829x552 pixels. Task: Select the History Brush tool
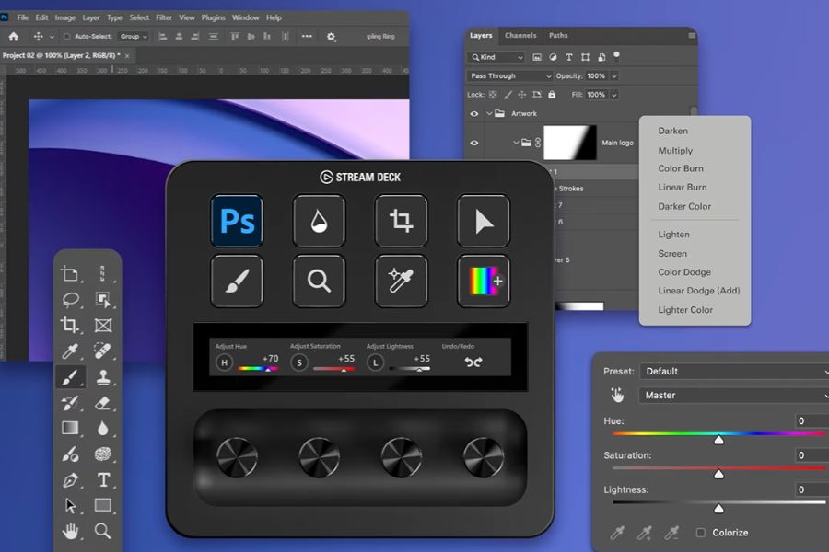coord(70,403)
